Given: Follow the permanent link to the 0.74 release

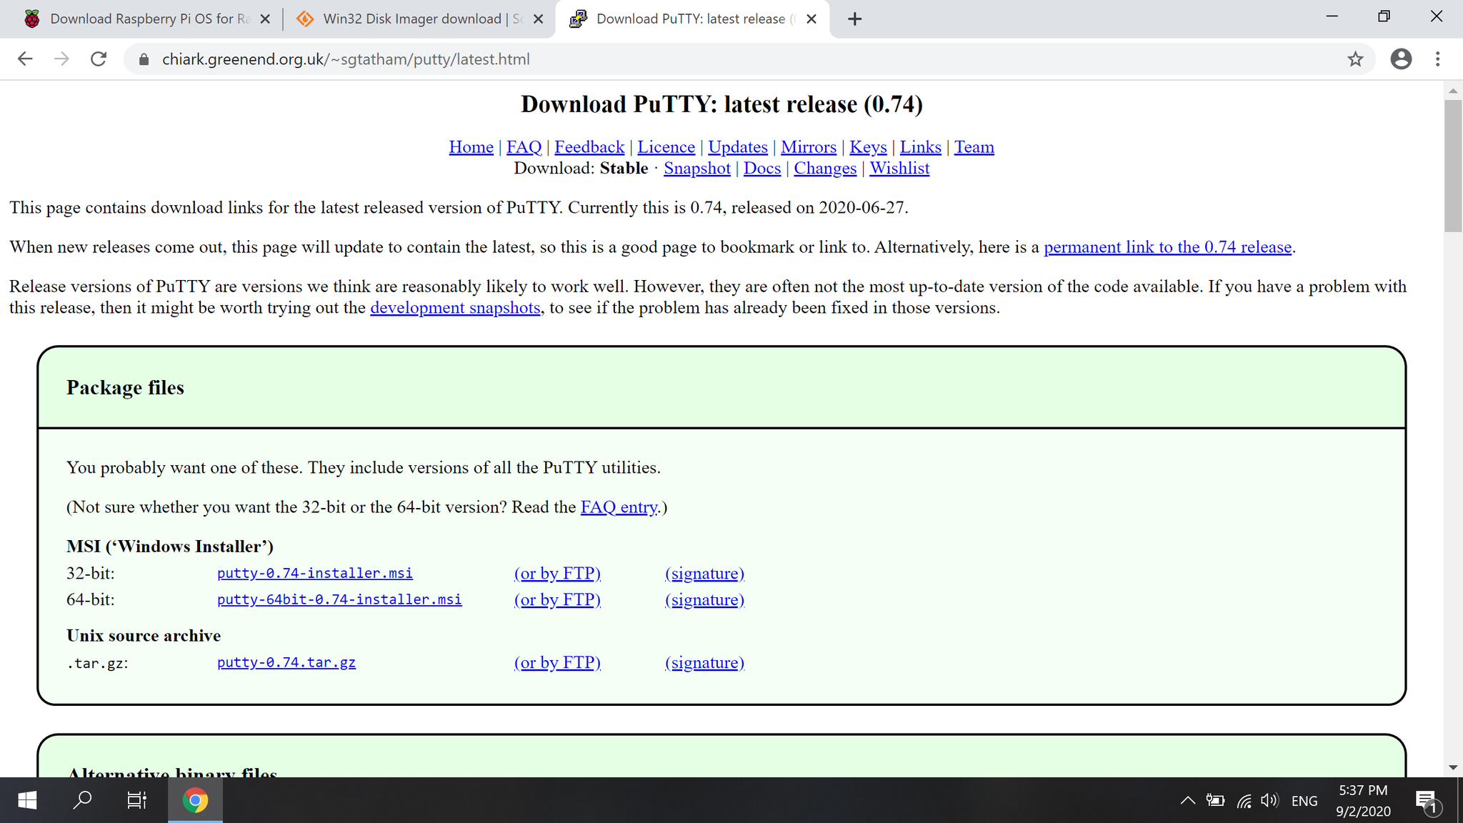Looking at the screenshot, I should 1167,247.
